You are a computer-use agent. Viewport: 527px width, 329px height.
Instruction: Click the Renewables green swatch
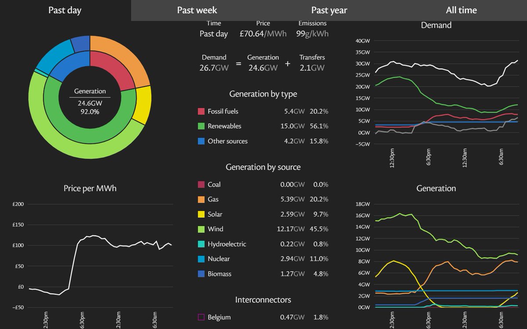[202, 126]
